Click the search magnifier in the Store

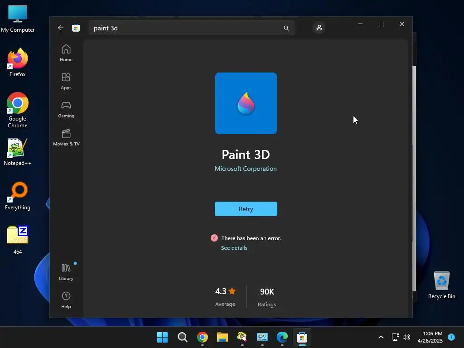(x=286, y=28)
